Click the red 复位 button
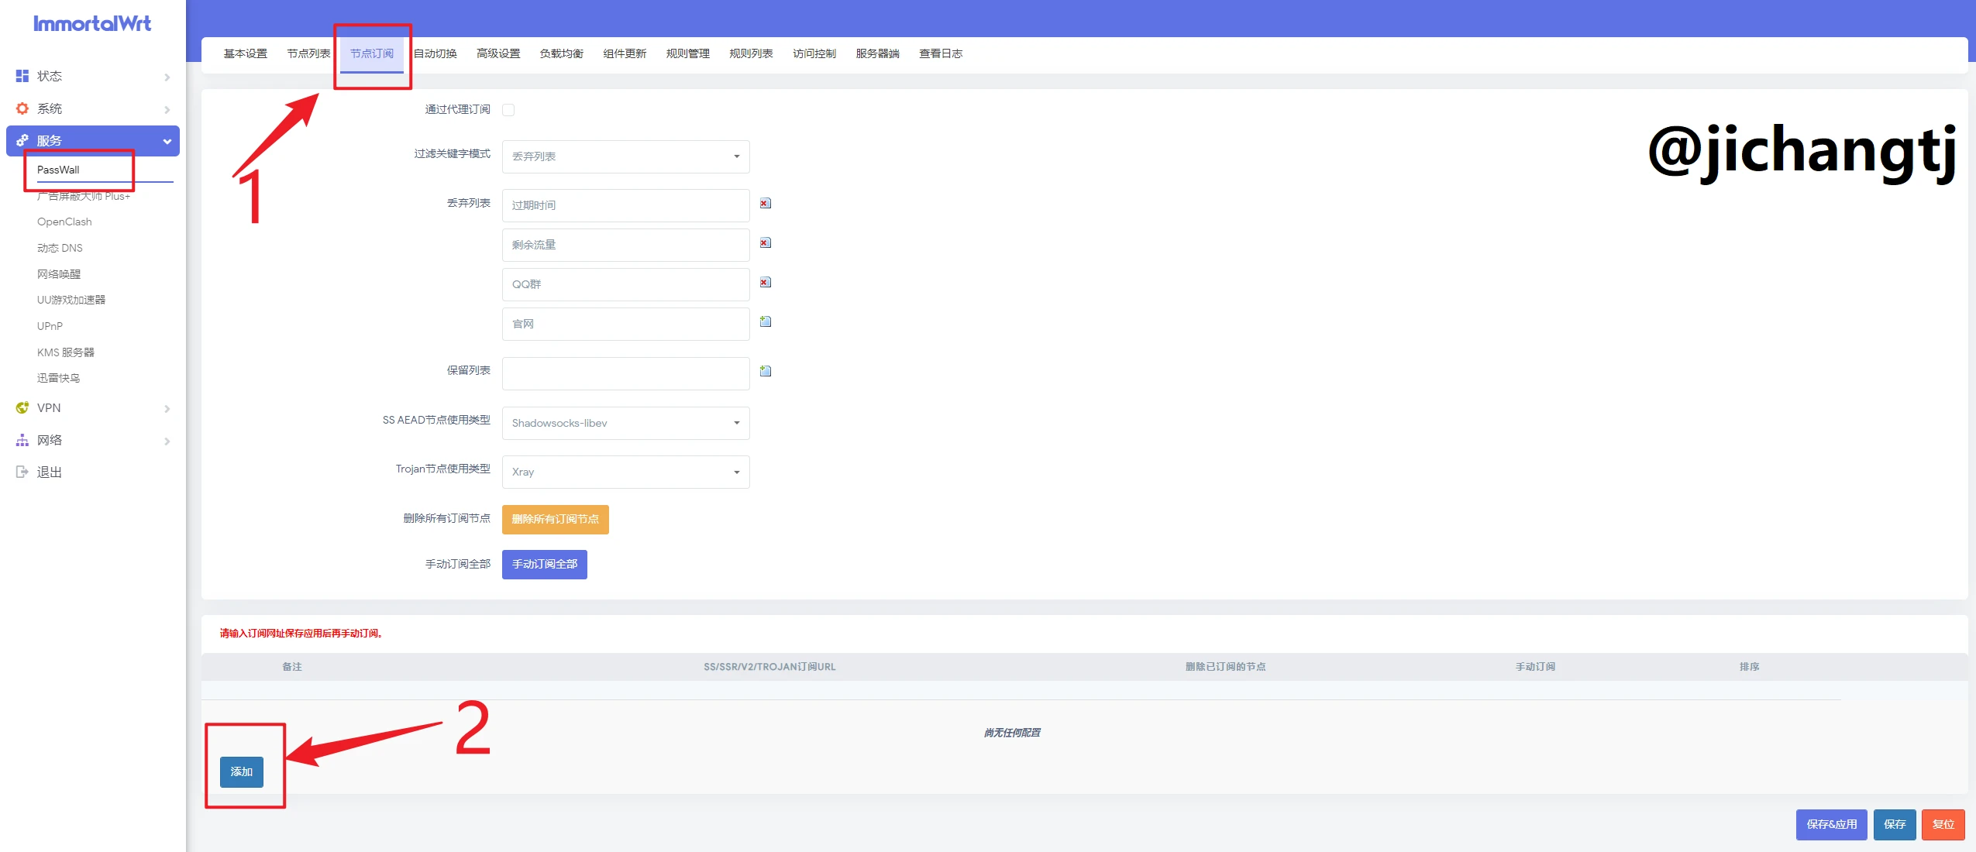The height and width of the screenshot is (852, 1976). click(x=1943, y=824)
